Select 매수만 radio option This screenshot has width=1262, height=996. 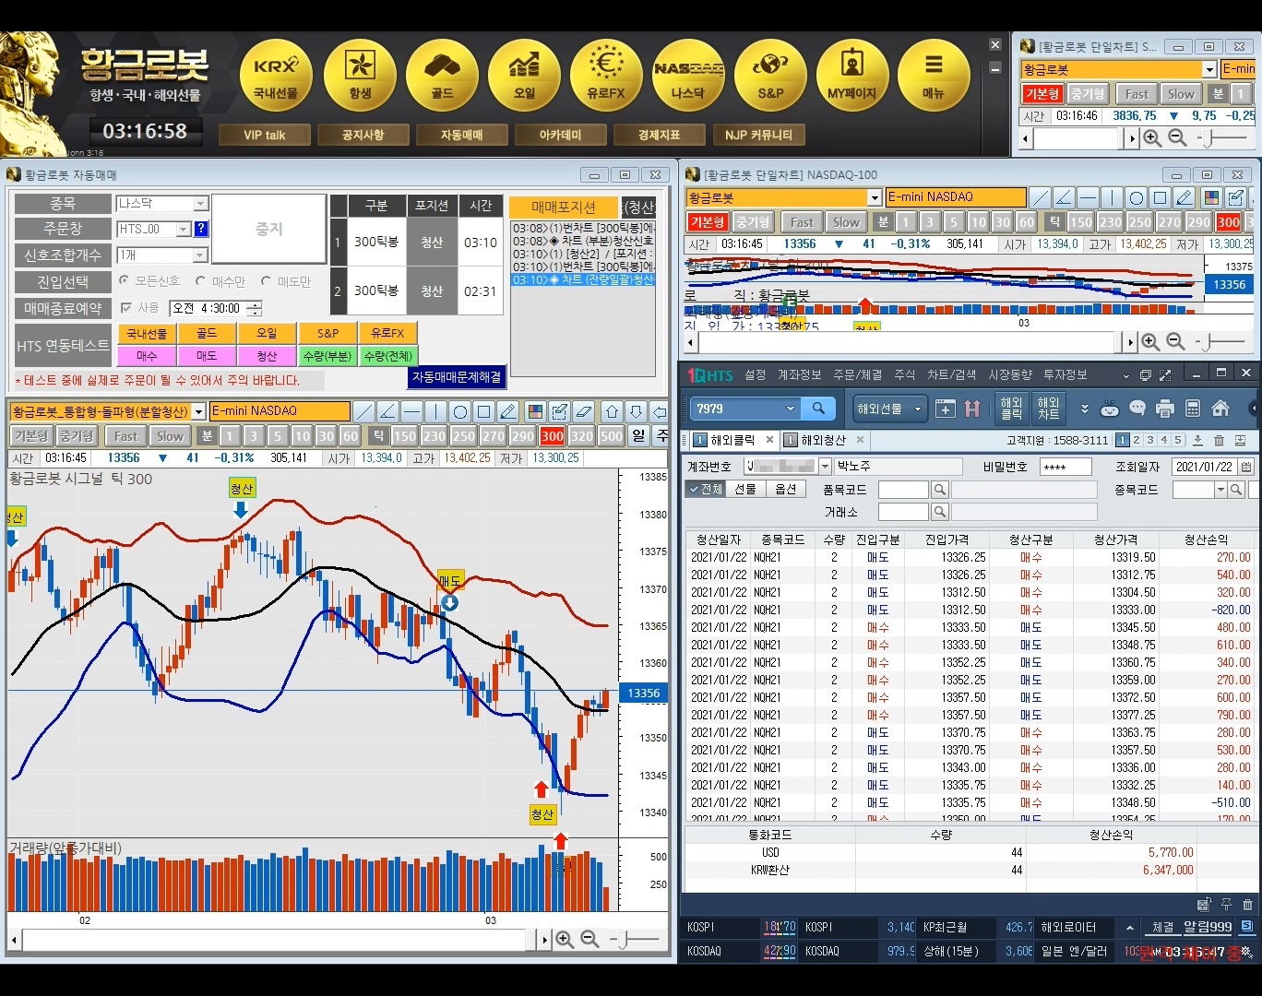[x=200, y=280]
